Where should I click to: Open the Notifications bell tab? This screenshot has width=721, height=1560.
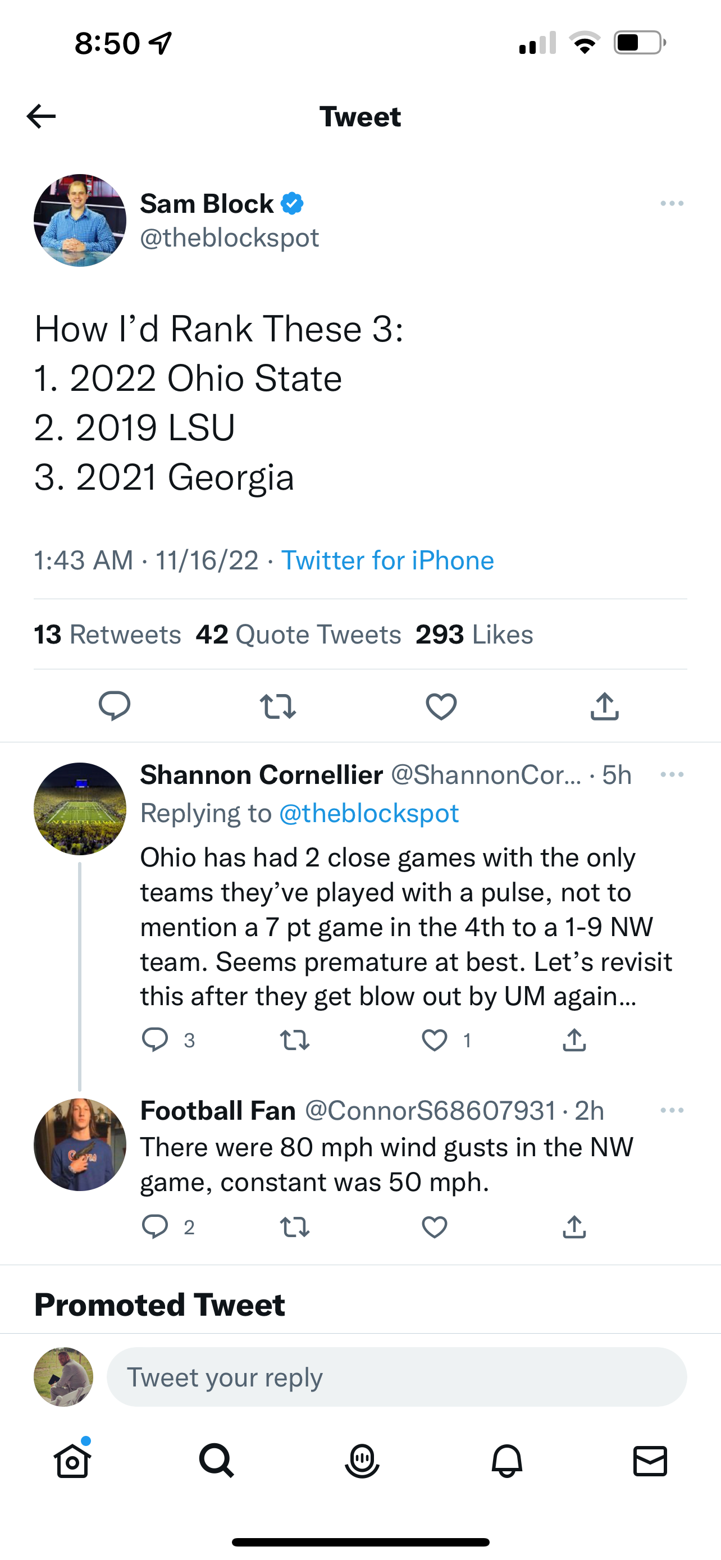506,1461
